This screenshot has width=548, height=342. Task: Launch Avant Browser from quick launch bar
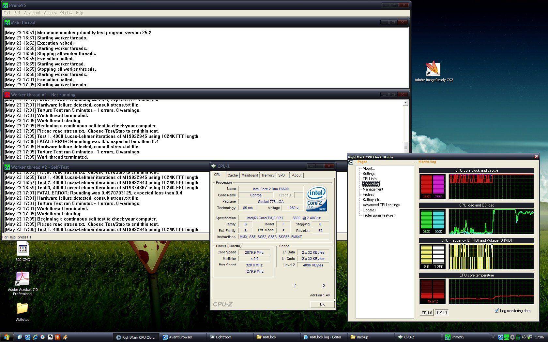click(28, 337)
